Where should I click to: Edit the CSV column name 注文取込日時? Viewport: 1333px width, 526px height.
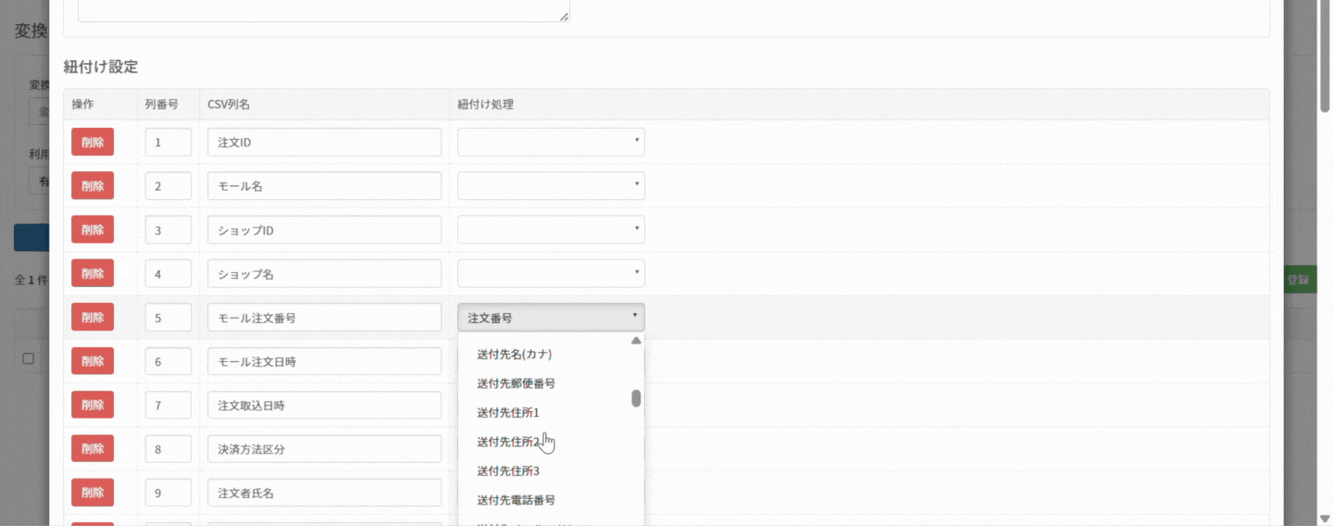[x=324, y=405]
